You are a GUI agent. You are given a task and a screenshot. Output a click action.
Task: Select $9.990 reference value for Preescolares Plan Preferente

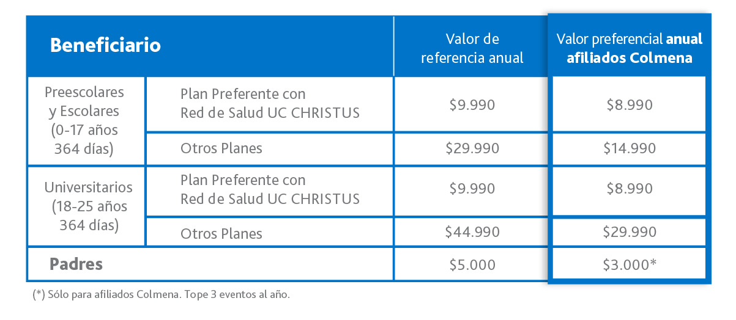pyautogui.click(x=472, y=105)
